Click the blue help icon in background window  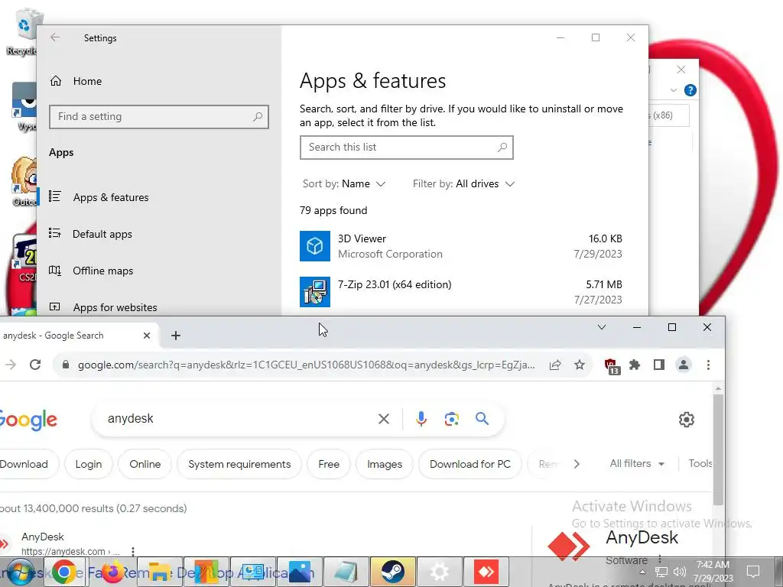click(690, 90)
